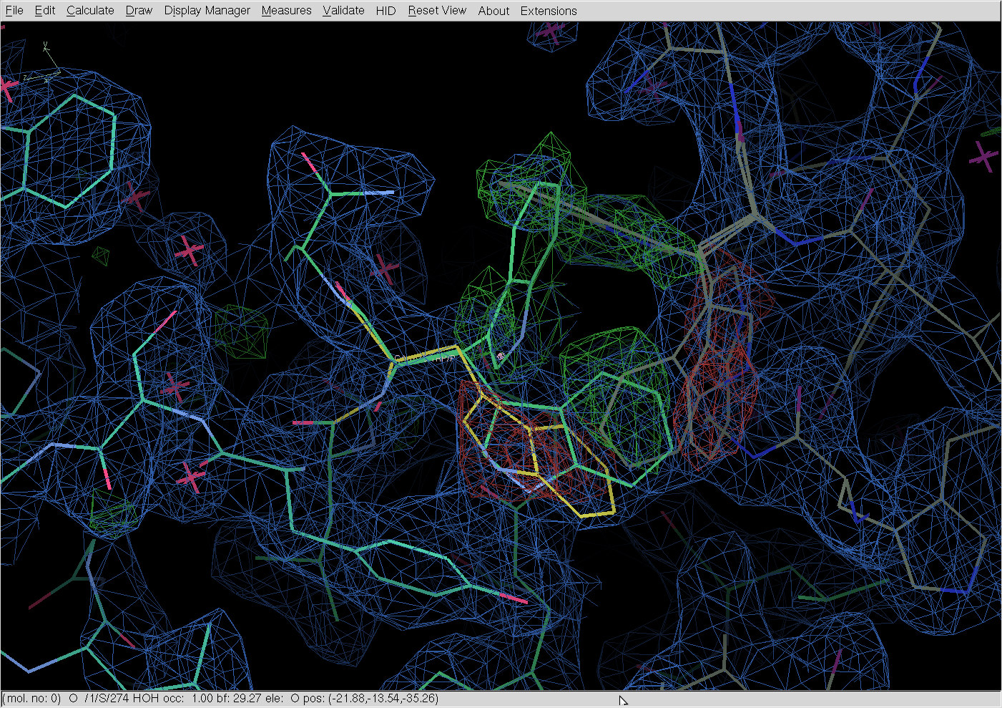Open the File menu
The width and height of the screenshot is (1002, 708).
click(14, 11)
